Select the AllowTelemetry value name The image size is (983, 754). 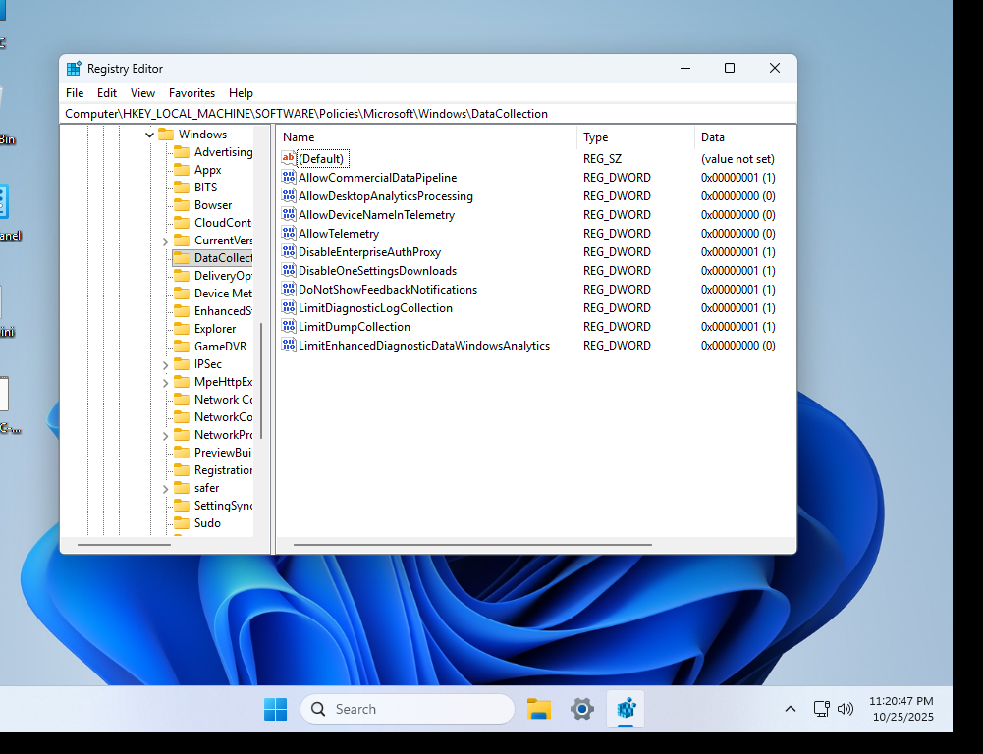339,233
